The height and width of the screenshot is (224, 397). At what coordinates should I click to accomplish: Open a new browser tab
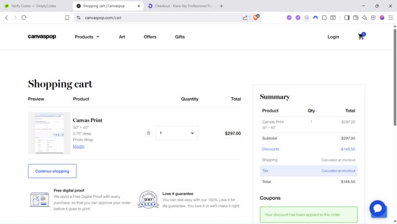point(221,6)
